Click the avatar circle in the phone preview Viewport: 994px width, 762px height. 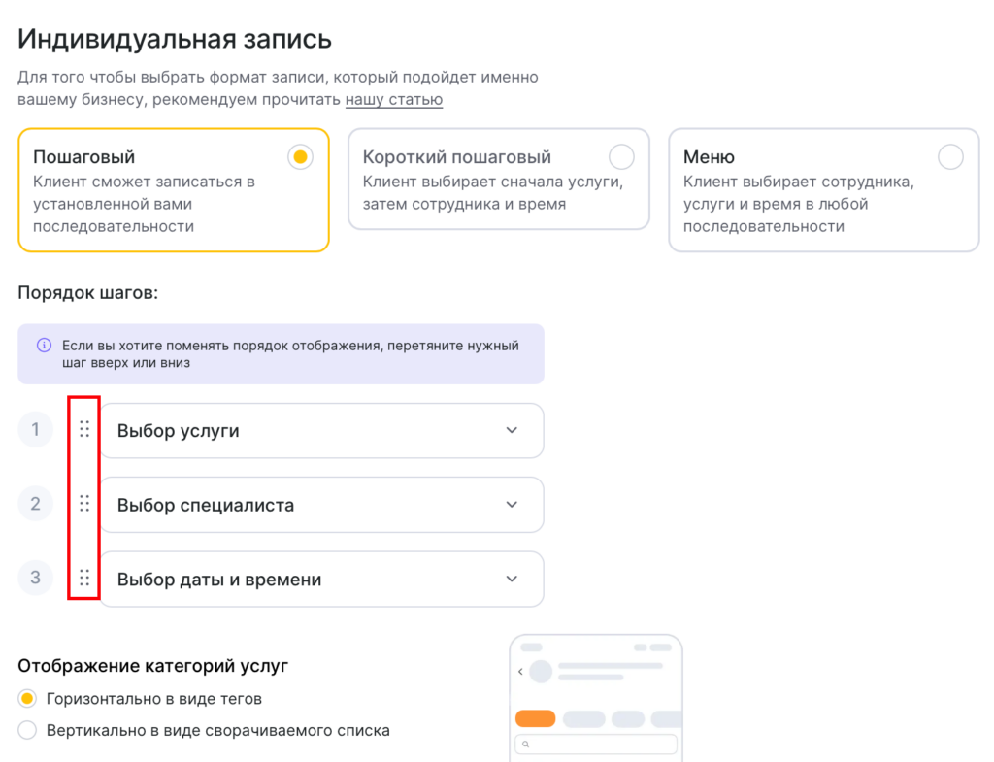[540, 671]
